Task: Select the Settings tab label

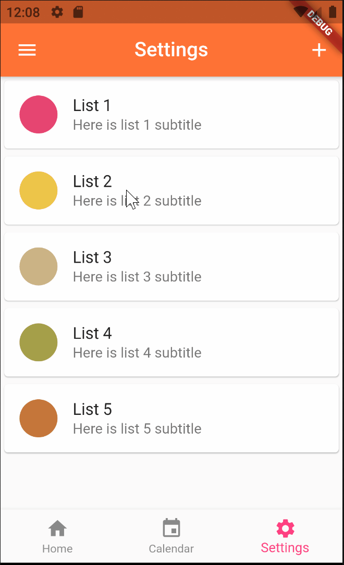Action: tap(285, 548)
